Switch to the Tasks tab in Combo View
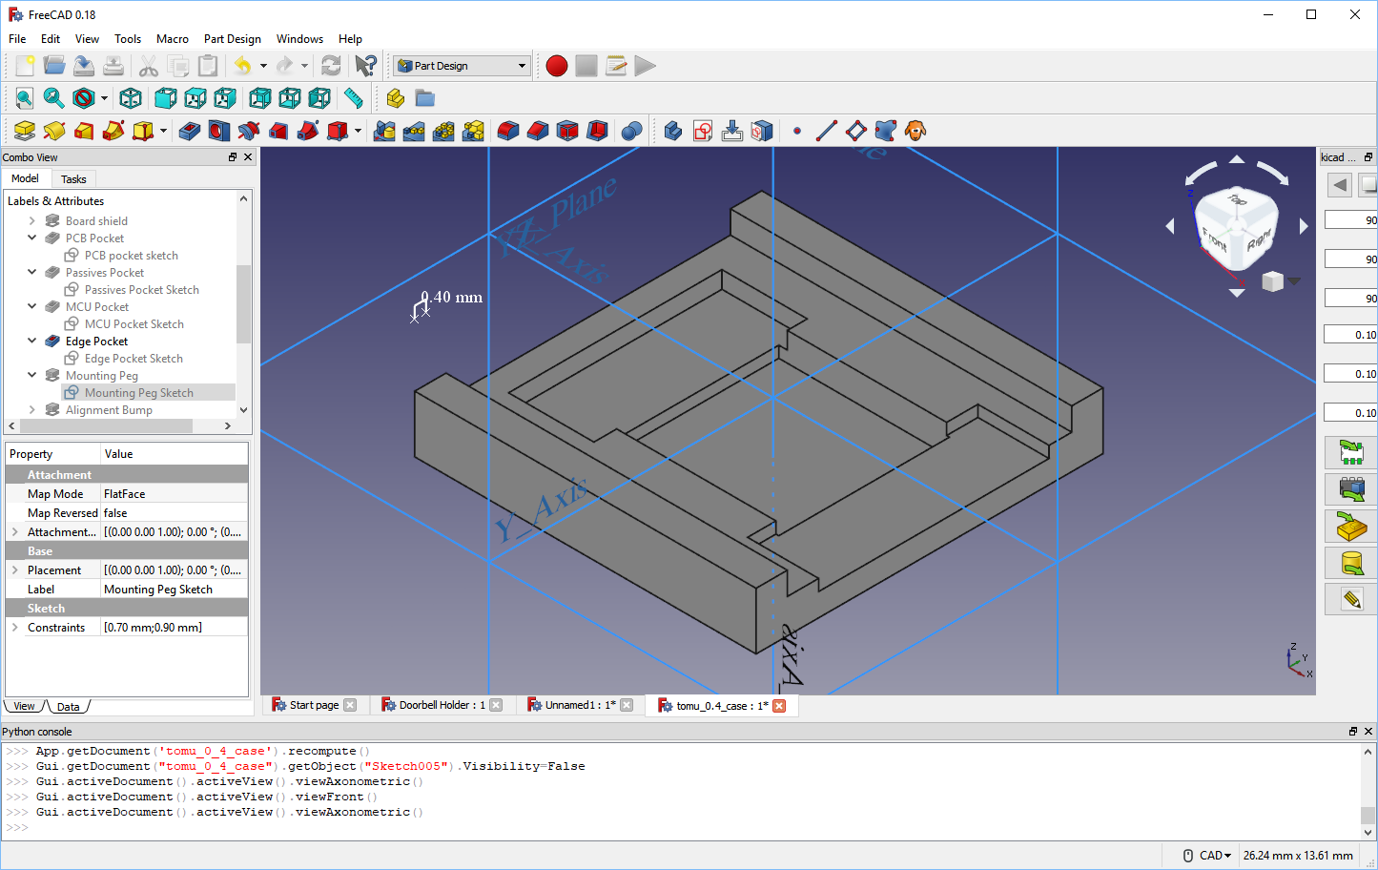This screenshot has width=1378, height=870. pos(73,178)
